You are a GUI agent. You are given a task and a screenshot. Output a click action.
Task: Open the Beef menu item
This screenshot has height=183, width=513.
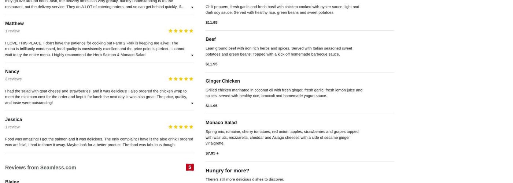pos(211,39)
